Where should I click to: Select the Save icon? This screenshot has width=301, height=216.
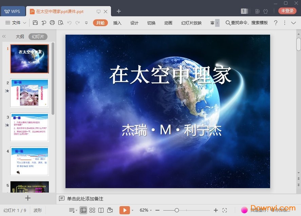(36, 22)
